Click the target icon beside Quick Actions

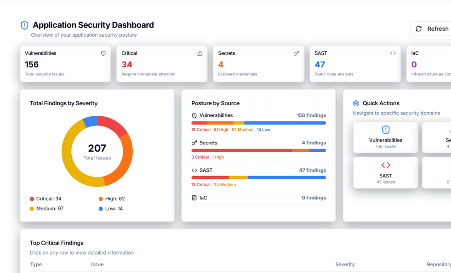click(356, 103)
